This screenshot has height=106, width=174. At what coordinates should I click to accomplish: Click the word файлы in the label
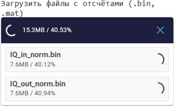click(58, 3)
